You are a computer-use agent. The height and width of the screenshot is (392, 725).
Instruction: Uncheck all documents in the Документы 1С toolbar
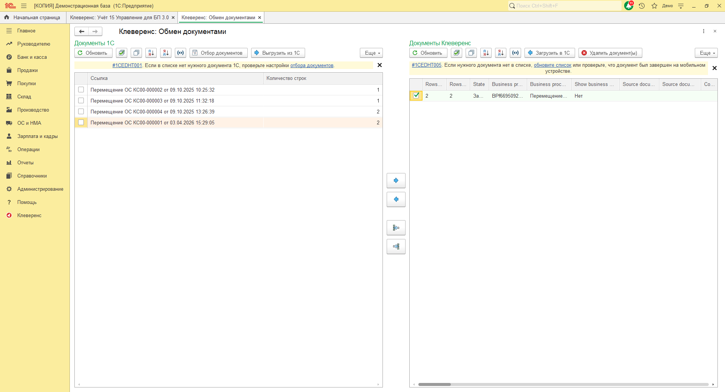[x=136, y=53]
